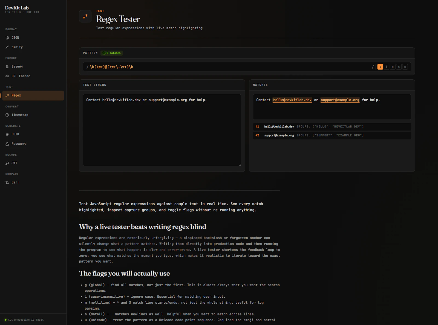The width and height of the screenshot is (438, 325).
Task: Toggle the global g flag
Action: click(380, 67)
